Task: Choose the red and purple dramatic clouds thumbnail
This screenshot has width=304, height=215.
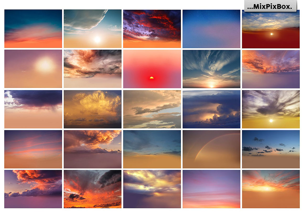Action: pos(152,29)
